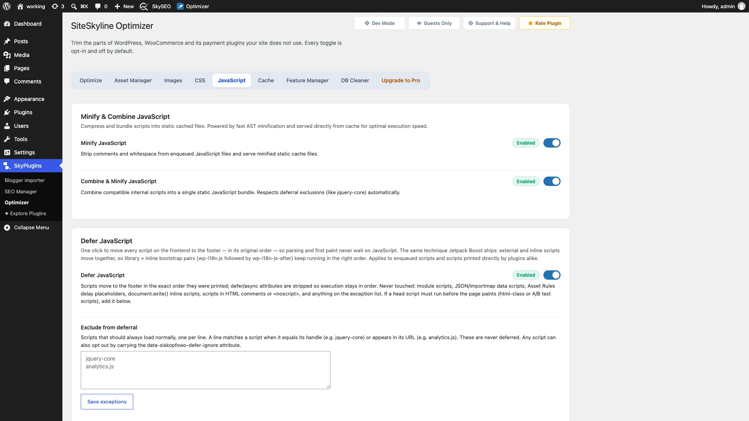The width and height of the screenshot is (749, 421).
Task: Open Support & Help
Action: [490, 23]
